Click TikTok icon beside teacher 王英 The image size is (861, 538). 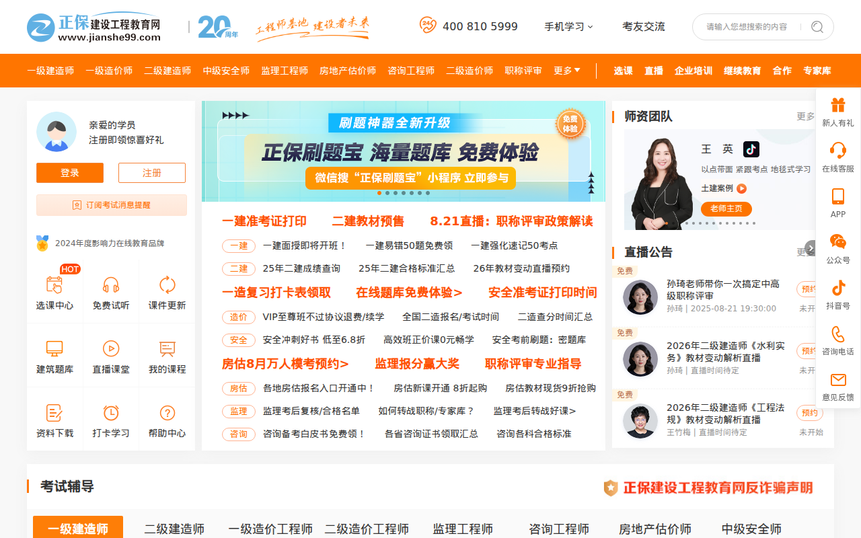tap(751, 149)
